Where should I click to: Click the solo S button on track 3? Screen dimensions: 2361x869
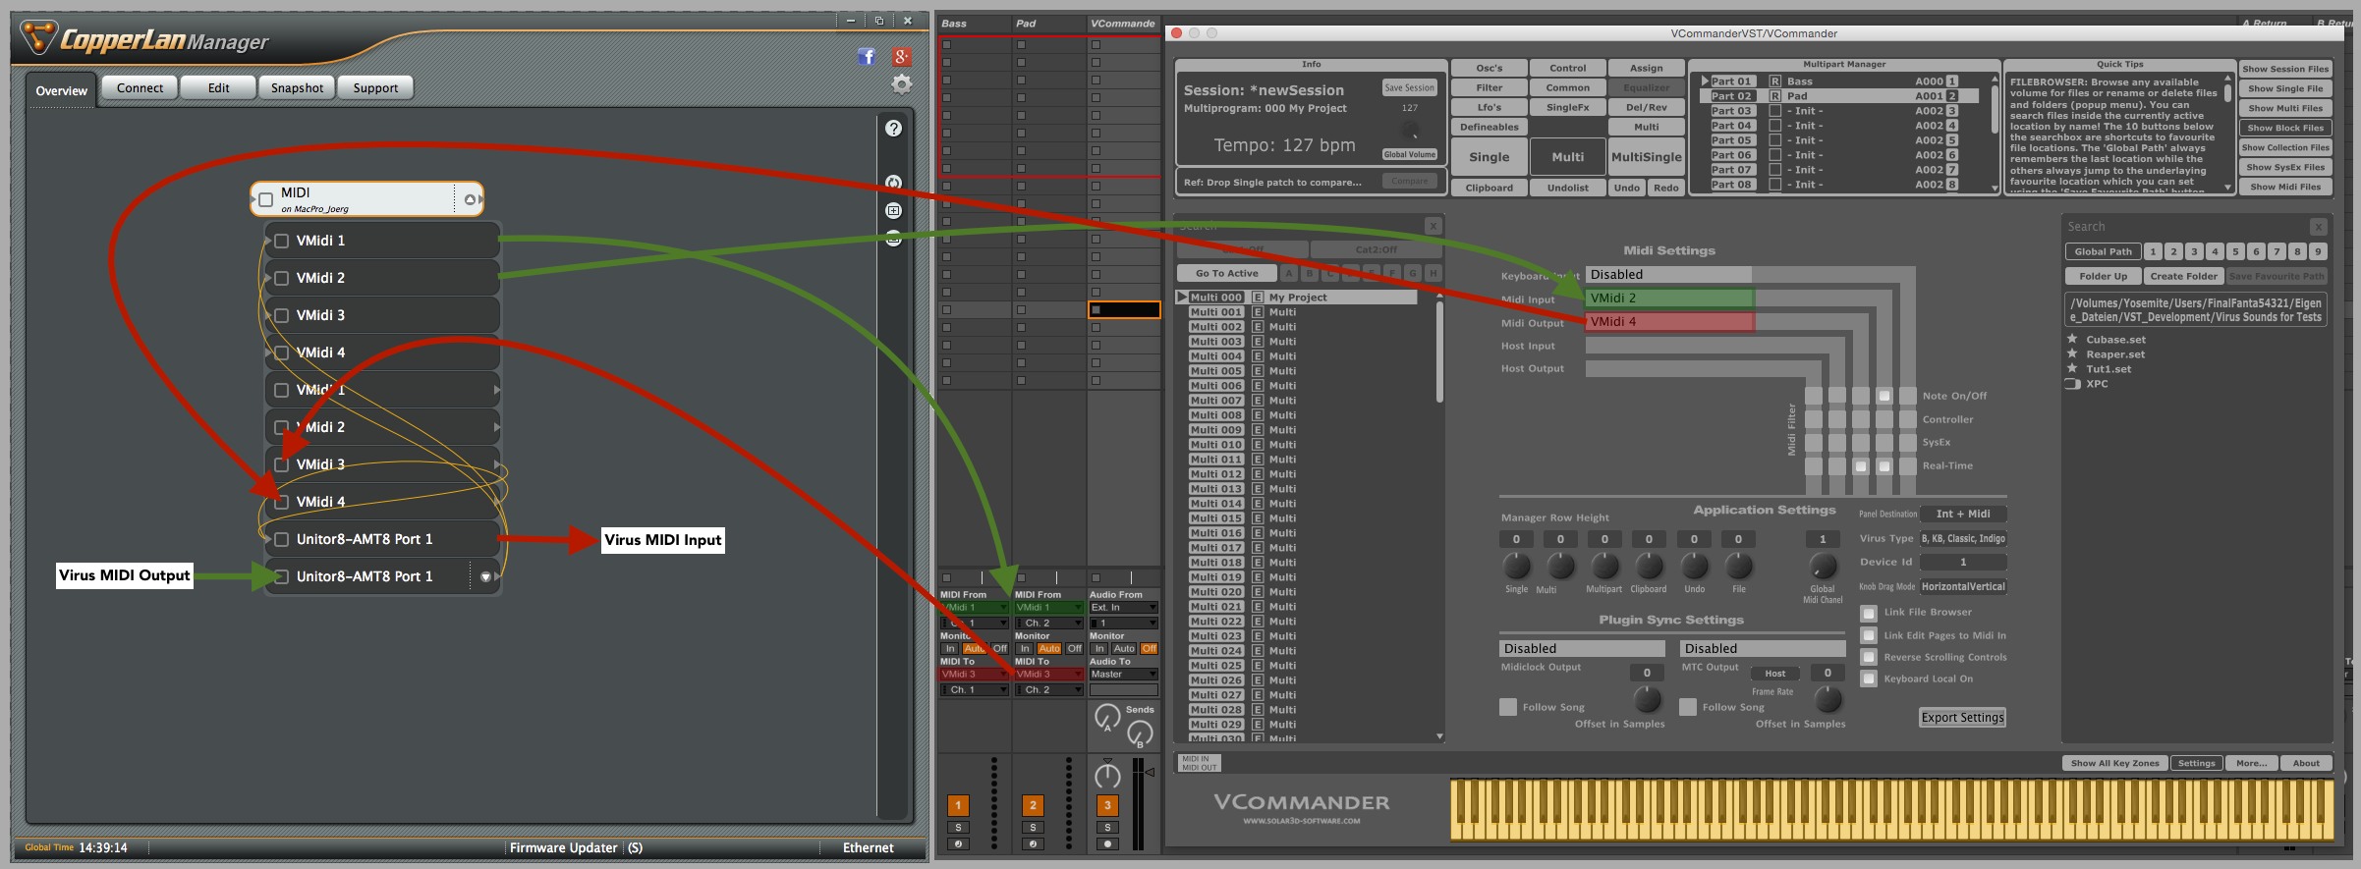coord(1107,828)
